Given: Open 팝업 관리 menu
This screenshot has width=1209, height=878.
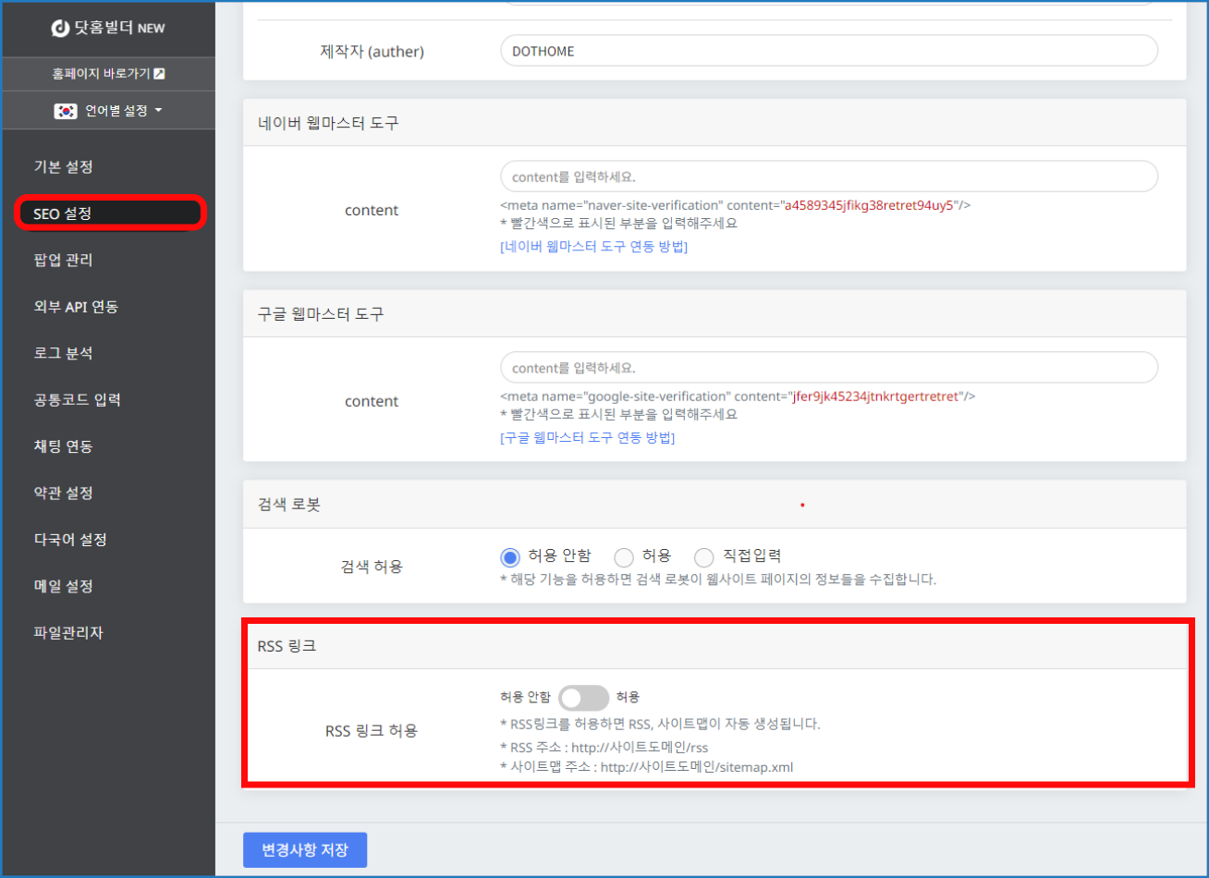Looking at the screenshot, I should click(x=63, y=261).
